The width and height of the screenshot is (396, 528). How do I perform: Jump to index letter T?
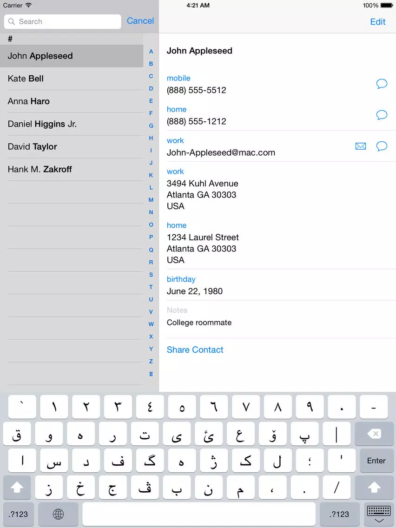(151, 287)
